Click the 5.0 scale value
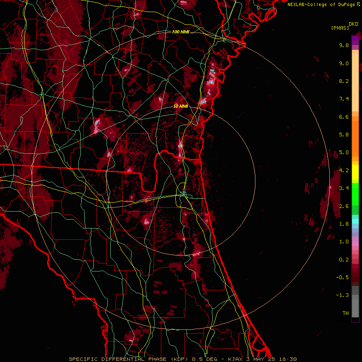This screenshot has width=362, height=362. coord(344,152)
